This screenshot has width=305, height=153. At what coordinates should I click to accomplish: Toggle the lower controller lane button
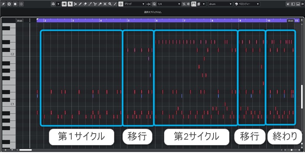(x=298, y=4)
